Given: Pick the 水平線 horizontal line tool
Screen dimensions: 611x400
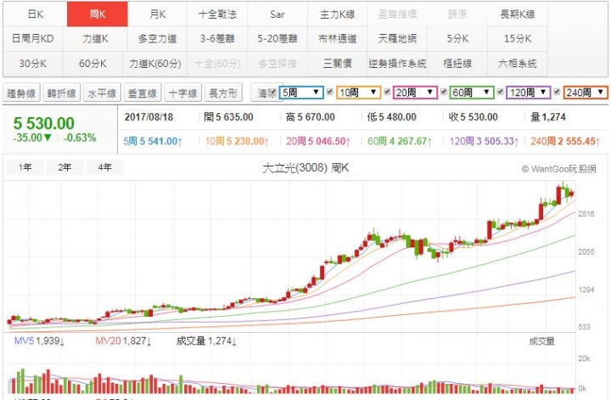Looking at the screenshot, I should click(101, 93).
